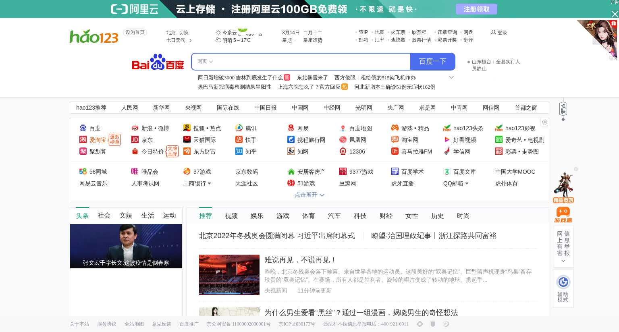The height and width of the screenshot is (332, 619).
Task: Click the 设为首页 button
Action: [x=135, y=32]
